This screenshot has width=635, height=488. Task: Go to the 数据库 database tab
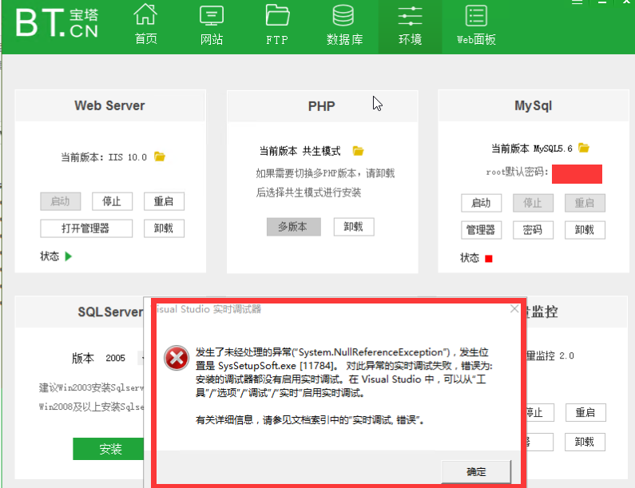(344, 24)
